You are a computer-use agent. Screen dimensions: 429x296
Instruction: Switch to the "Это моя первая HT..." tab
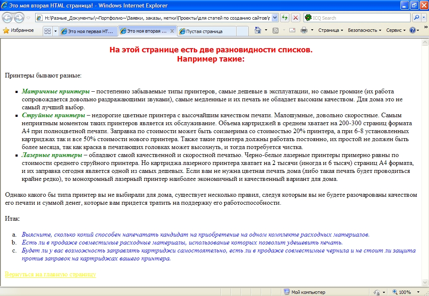click(x=88, y=31)
